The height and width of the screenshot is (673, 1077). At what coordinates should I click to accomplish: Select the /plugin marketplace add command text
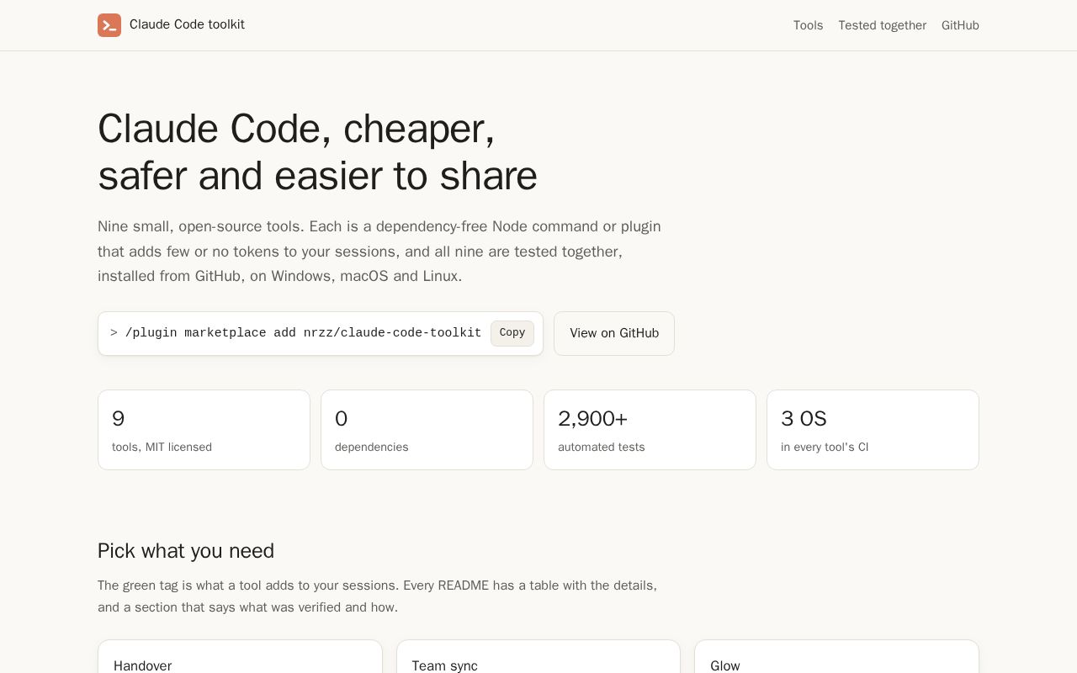[303, 333]
